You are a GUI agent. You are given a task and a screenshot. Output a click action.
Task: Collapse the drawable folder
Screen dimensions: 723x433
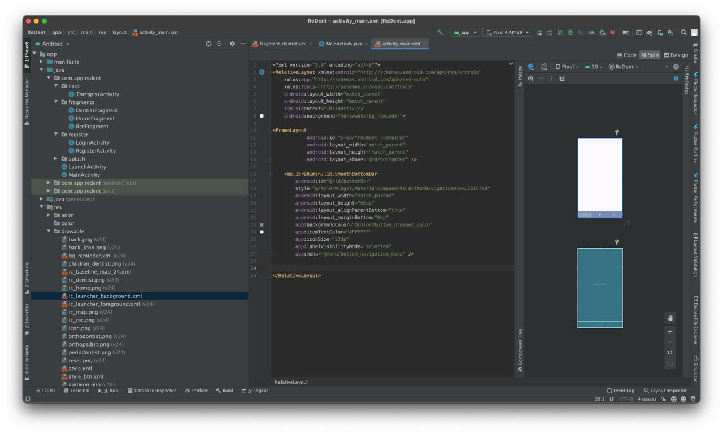pyautogui.click(x=49, y=231)
